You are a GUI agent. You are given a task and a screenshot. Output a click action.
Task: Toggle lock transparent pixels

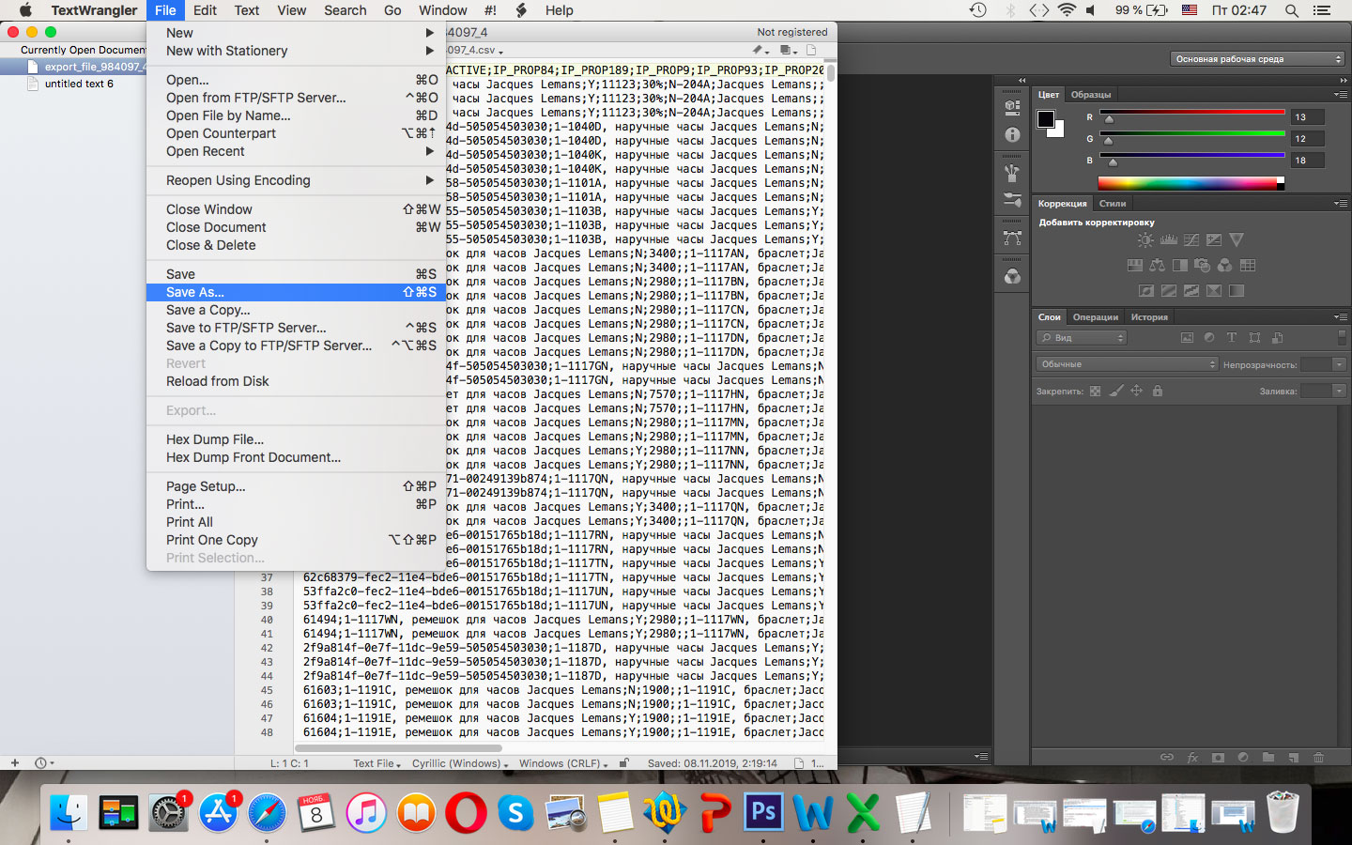pyautogui.click(x=1095, y=391)
